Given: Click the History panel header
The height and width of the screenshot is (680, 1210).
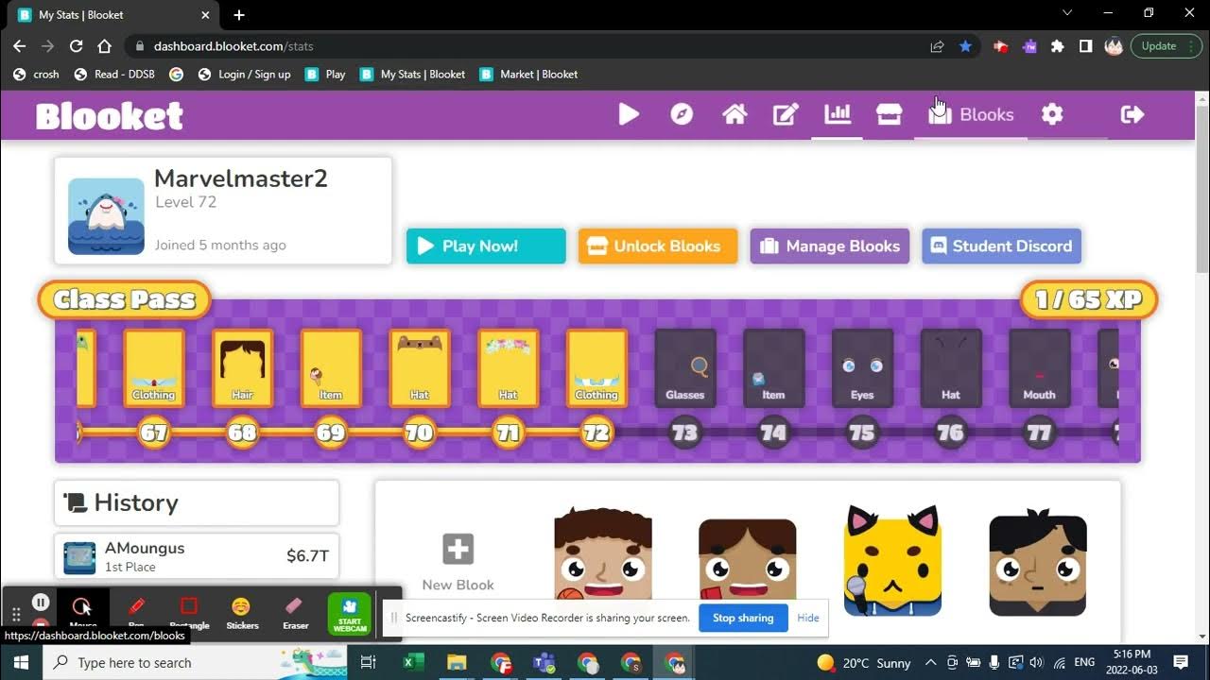Looking at the screenshot, I should (197, 502).
